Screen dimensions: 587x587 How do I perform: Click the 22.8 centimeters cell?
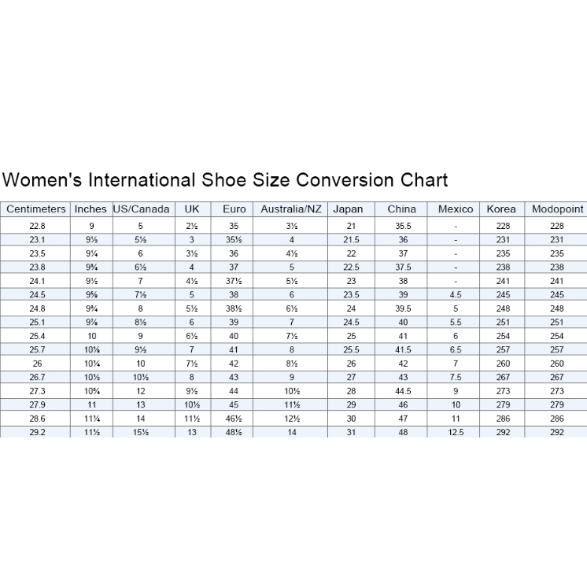point(37,226)
